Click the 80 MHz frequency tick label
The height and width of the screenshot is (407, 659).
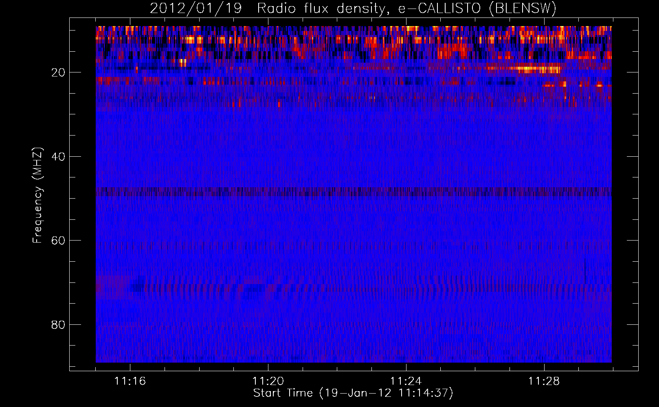58,325
